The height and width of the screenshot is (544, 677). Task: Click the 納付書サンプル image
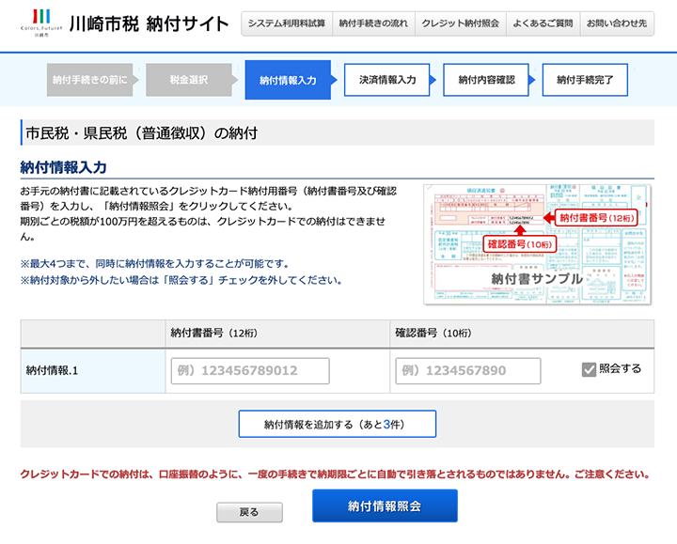click(x=538, y=242)
